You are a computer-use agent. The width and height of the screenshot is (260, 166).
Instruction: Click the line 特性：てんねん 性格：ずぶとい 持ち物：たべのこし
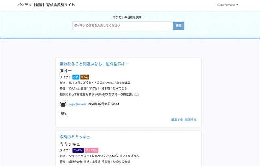[x=93, y=89]
